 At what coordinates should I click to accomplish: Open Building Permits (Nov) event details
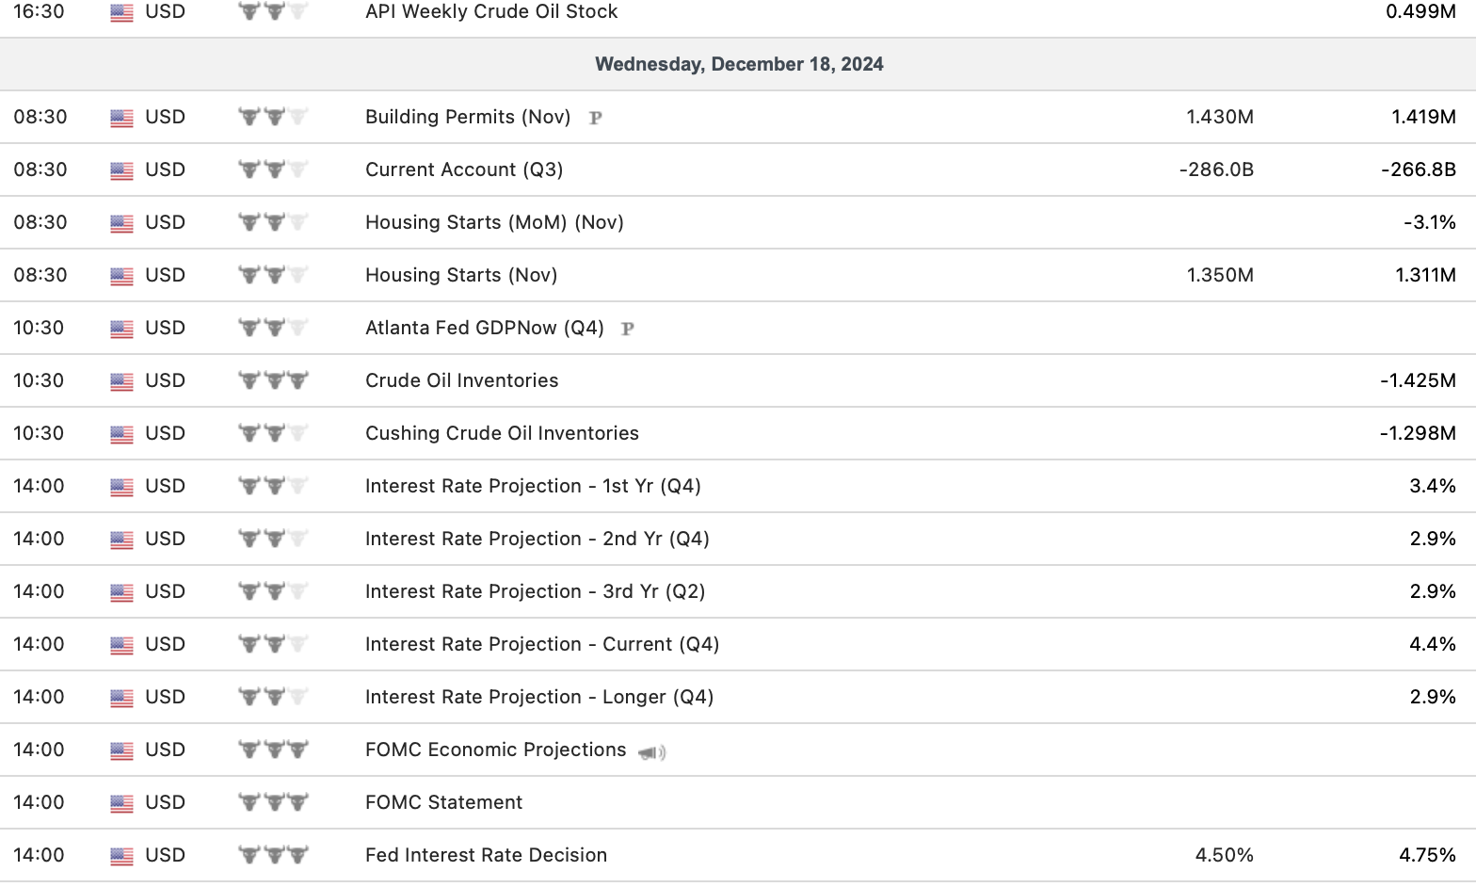(x=468, y=117)
